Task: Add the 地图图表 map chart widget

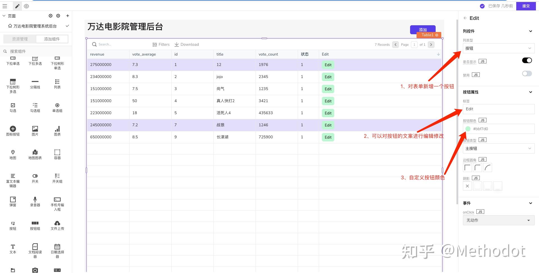Action: (35, 155)
